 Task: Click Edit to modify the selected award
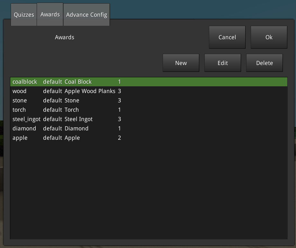(222, 63)
